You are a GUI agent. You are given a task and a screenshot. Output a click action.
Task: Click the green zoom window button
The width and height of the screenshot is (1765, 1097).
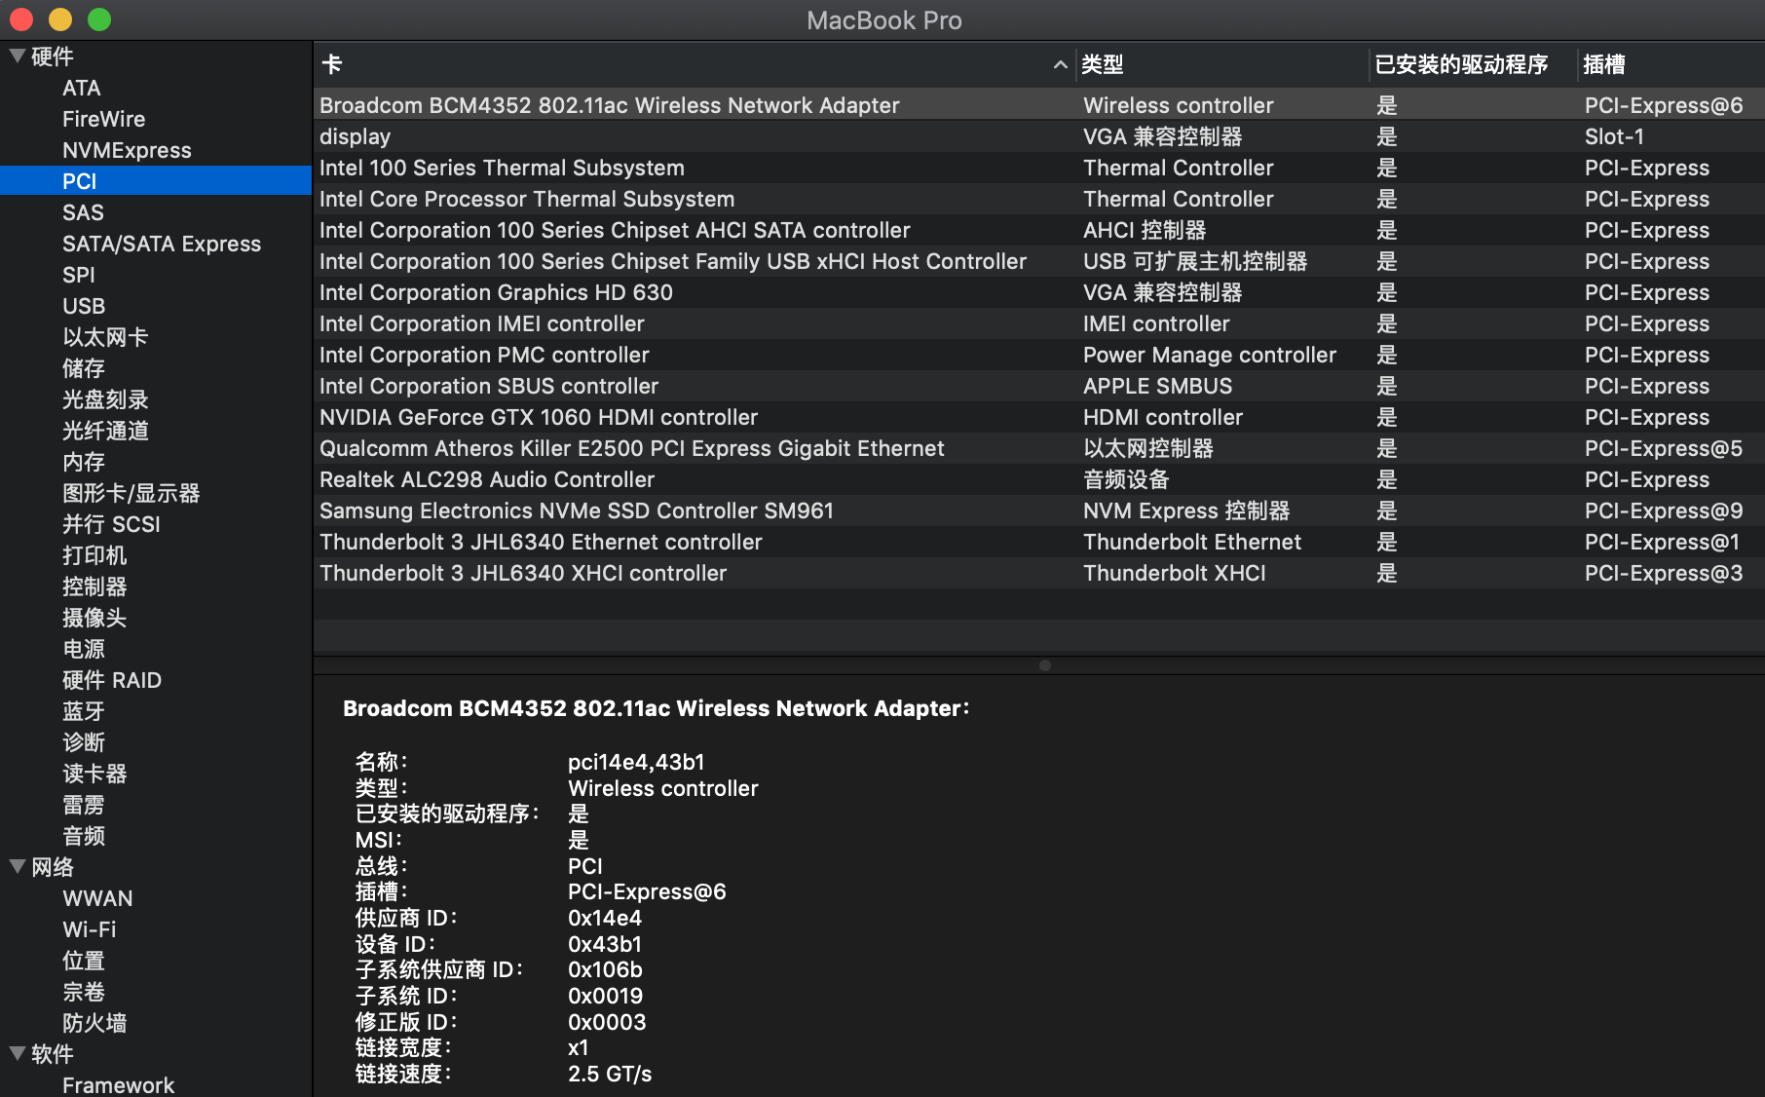click(x=99, y=19)
